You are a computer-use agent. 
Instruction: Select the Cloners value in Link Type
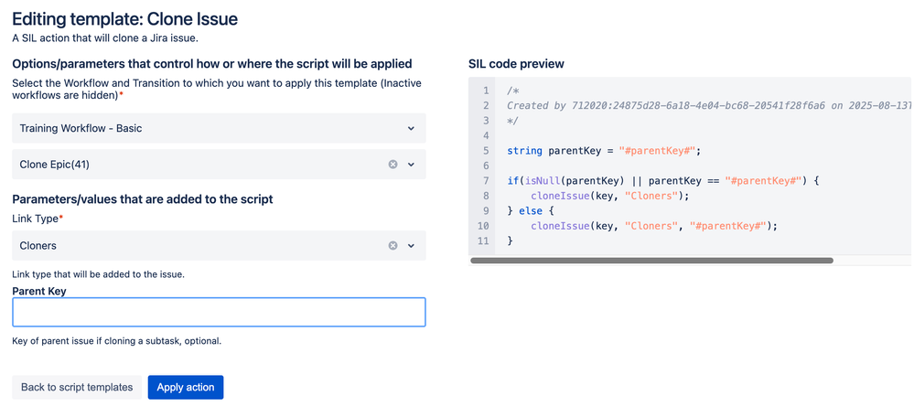click(38, 246)
